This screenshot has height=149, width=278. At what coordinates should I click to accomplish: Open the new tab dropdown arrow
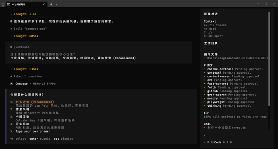point(56,4)
